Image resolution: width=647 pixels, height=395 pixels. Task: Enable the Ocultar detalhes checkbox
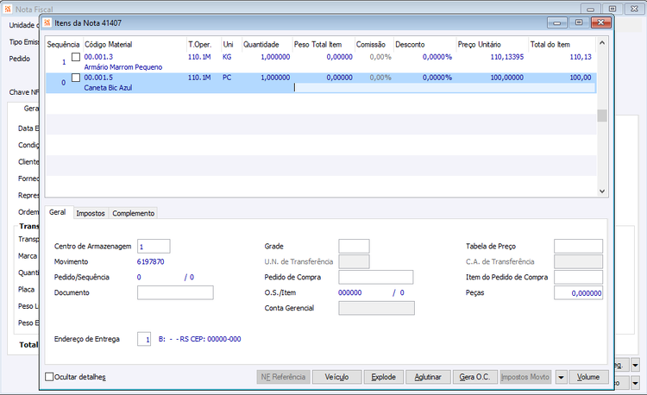pyautogui.click(x=49, y=377)
